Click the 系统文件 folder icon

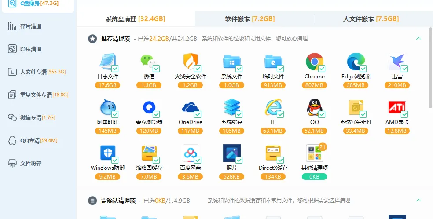(x=232, y=62)
